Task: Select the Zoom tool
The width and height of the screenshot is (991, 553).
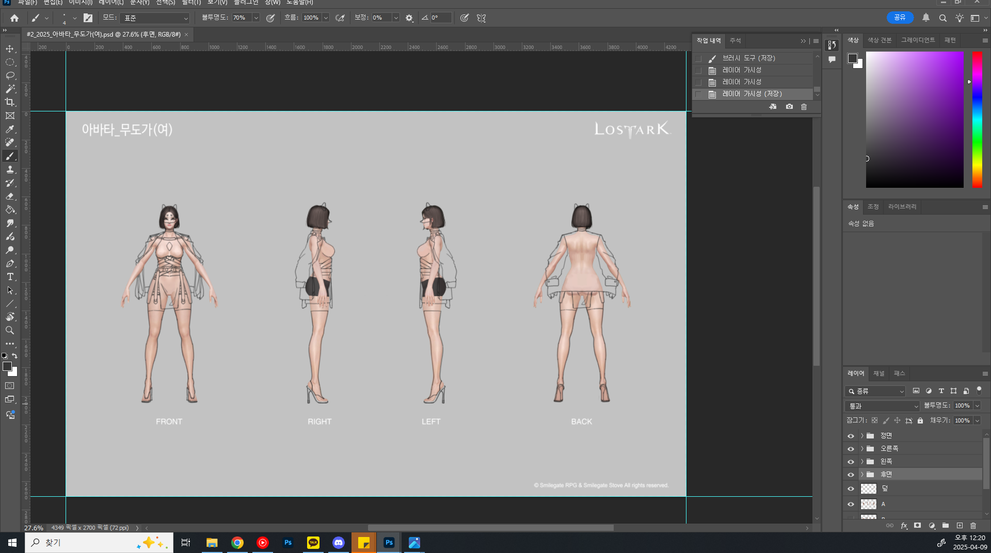Action: (x=10, y=330)
